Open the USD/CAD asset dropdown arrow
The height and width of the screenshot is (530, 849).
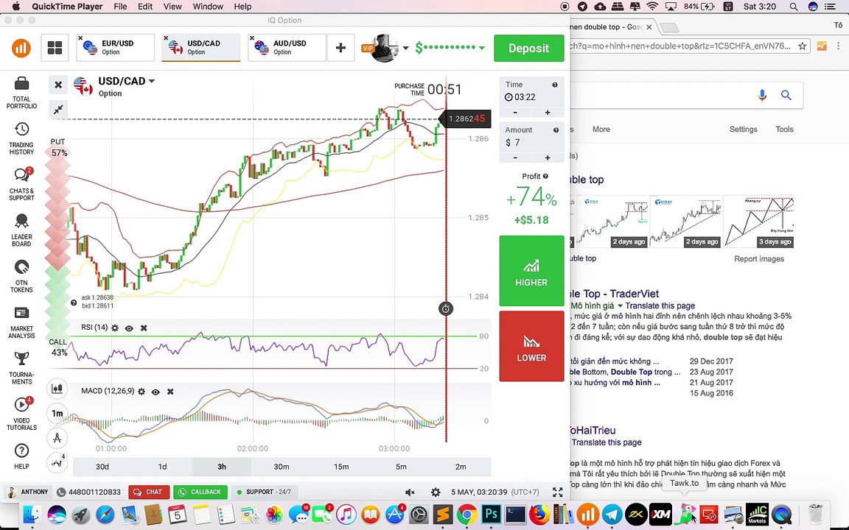click(152, 81)
